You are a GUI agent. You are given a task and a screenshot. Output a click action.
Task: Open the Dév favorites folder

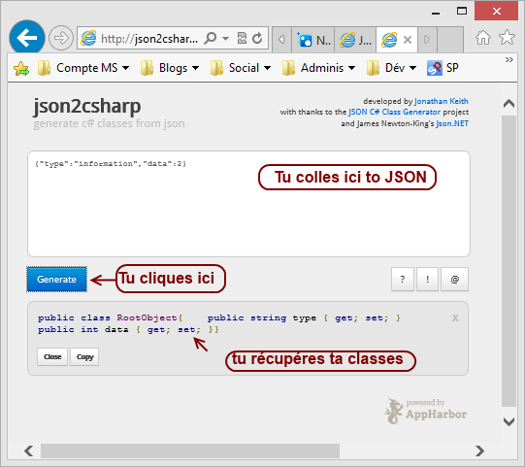tap(391, 68)
